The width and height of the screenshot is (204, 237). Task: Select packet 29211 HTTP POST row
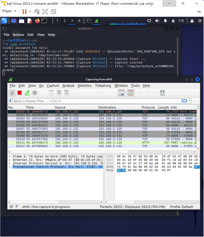(102, 143)
